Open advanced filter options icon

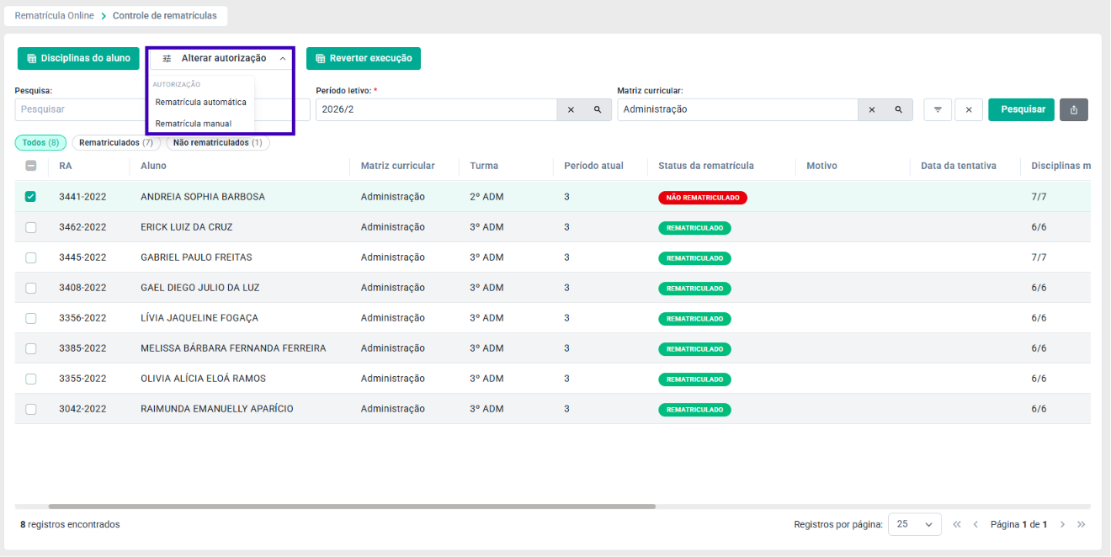pos(938,109)
